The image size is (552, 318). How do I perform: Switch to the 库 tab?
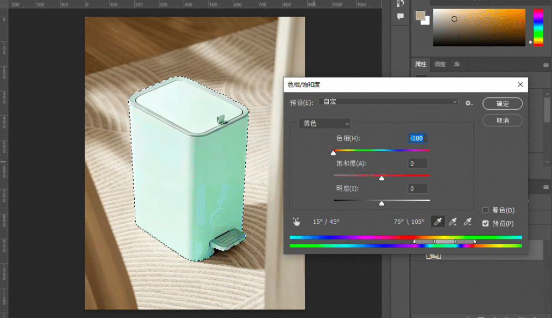tap(457, 65)
